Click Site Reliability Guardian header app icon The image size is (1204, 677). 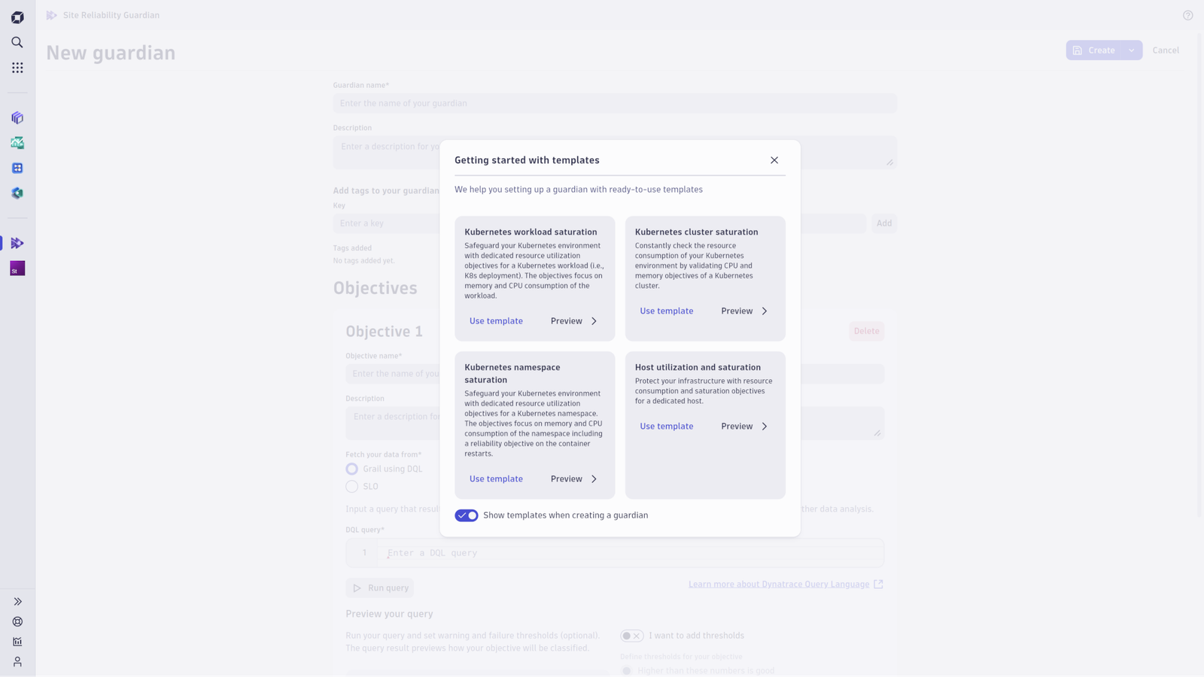point(51,15)
